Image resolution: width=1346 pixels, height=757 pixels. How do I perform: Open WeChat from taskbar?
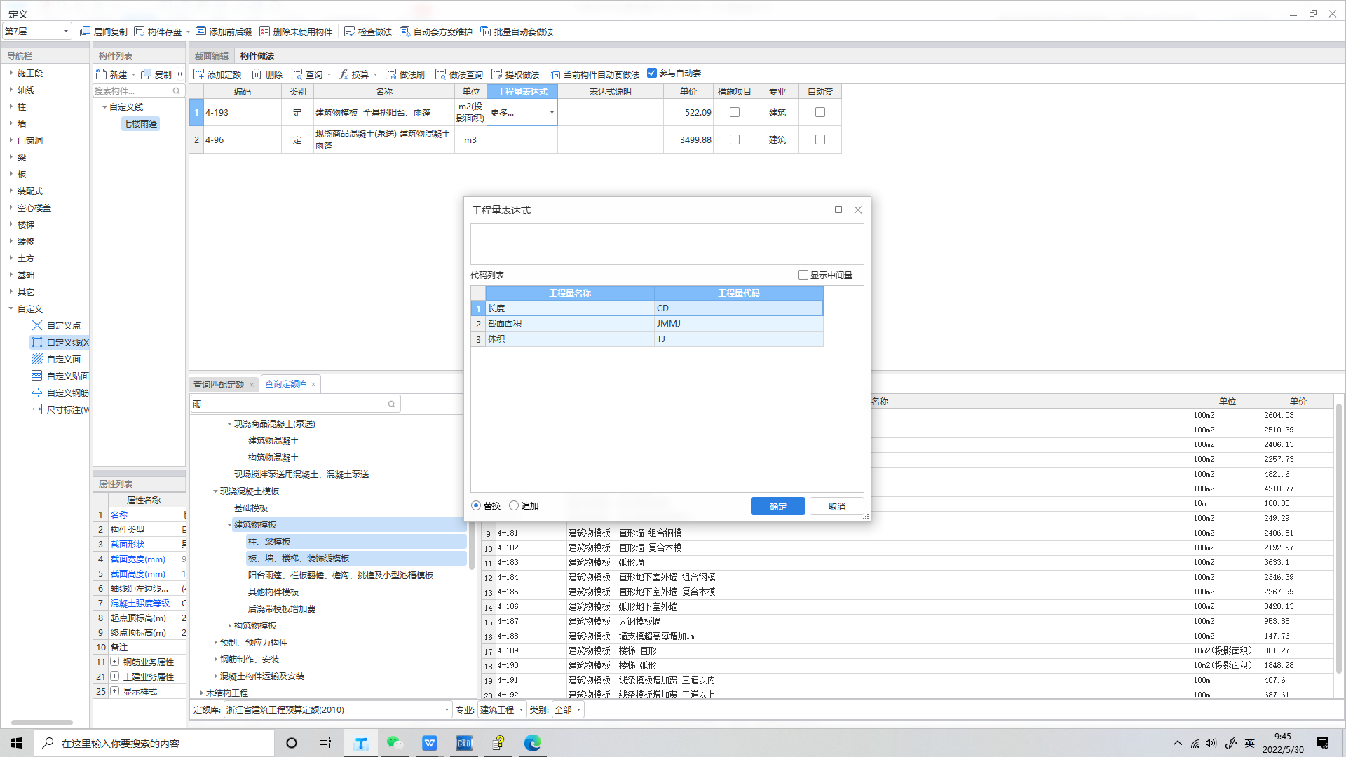395,743
